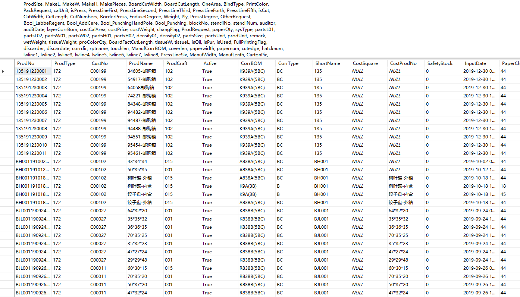Click the Active column header
520x297 pixels.
click(219, 63)
